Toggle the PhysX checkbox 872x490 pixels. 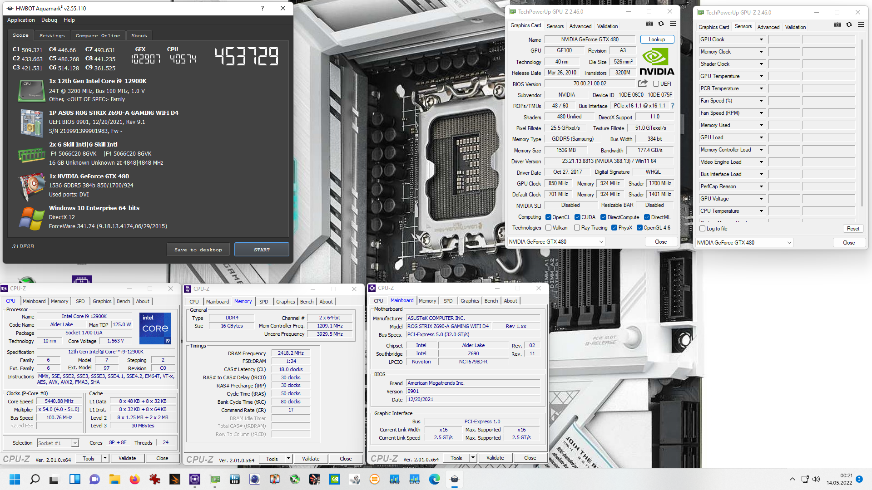pyautogui.click(x=614, y=228)
